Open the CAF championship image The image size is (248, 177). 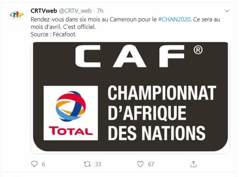tap(130, 97)
